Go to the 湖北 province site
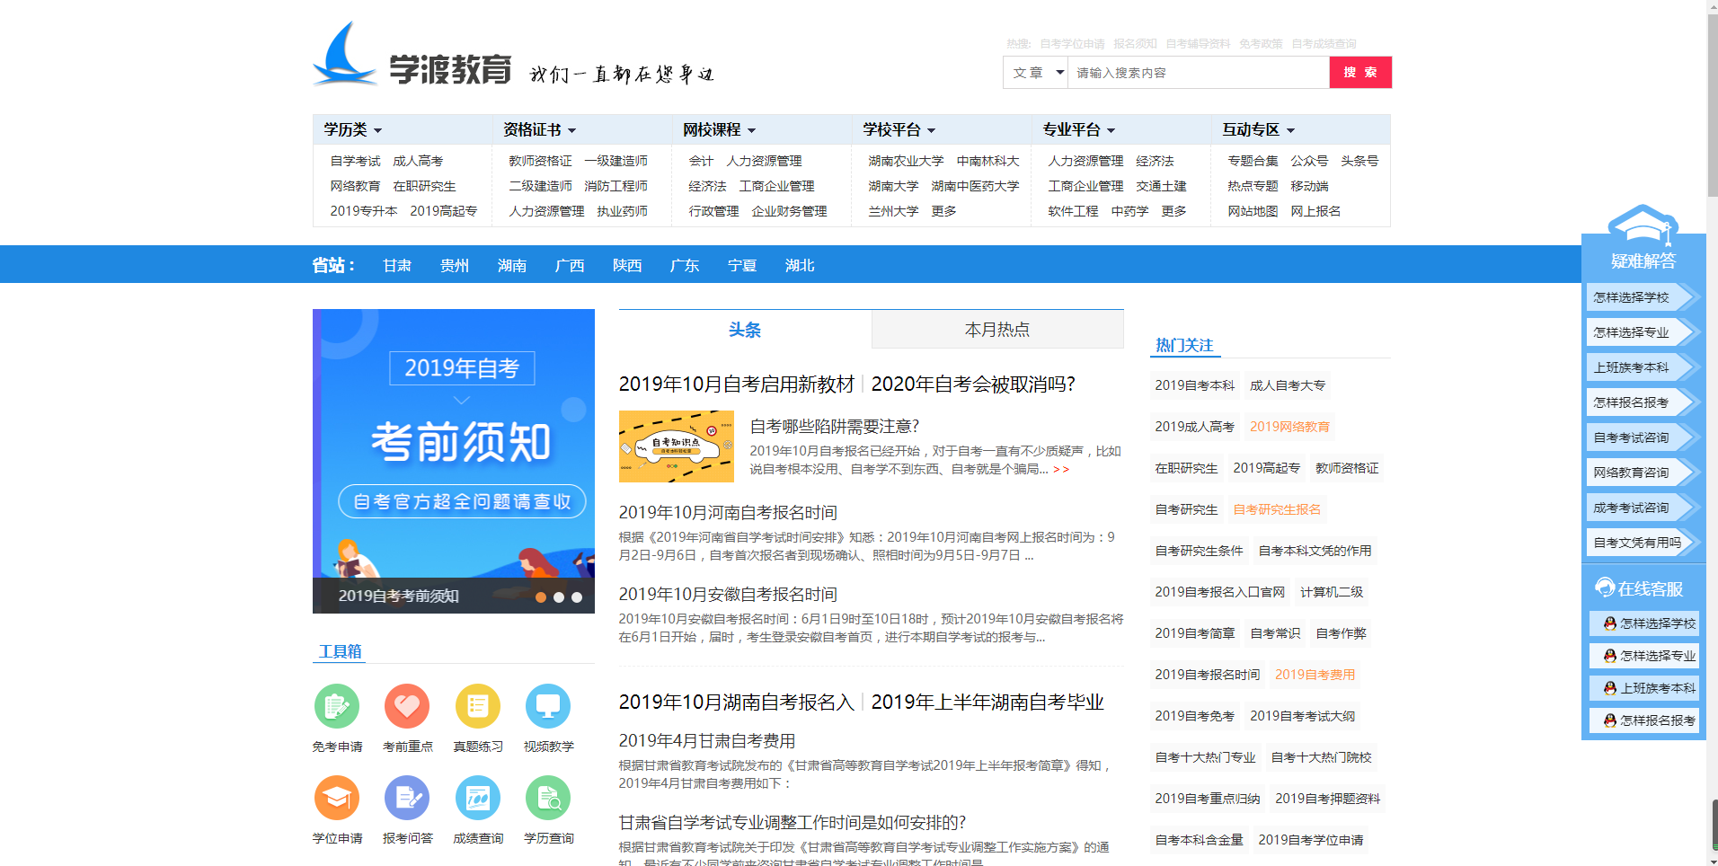This screenshot has width=1718, height=866. (x=800, y=265)
